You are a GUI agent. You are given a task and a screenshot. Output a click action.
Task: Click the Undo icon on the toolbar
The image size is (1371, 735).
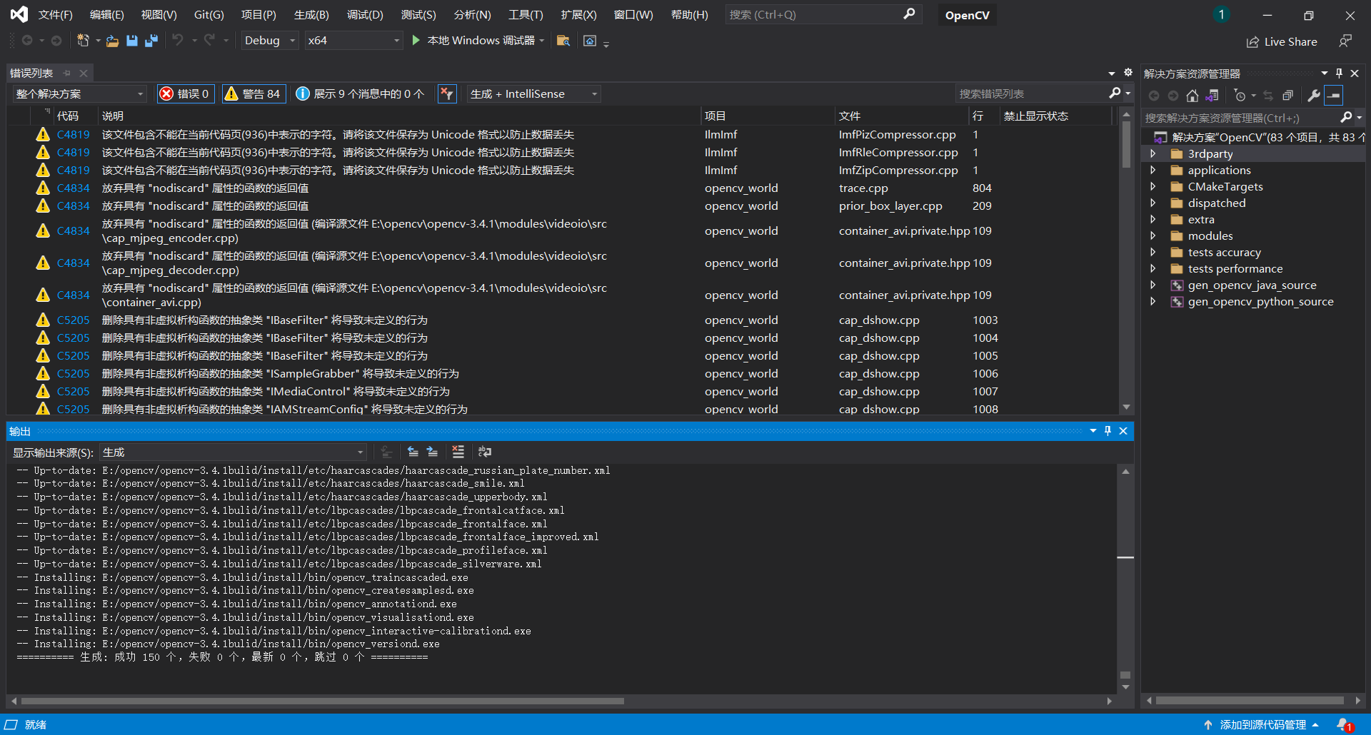179,40
